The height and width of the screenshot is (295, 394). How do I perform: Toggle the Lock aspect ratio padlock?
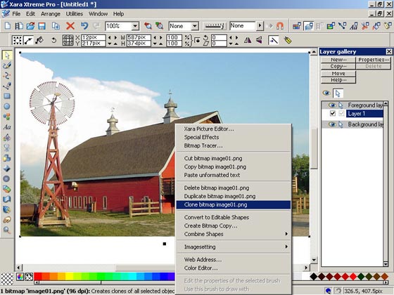(198, 41)
